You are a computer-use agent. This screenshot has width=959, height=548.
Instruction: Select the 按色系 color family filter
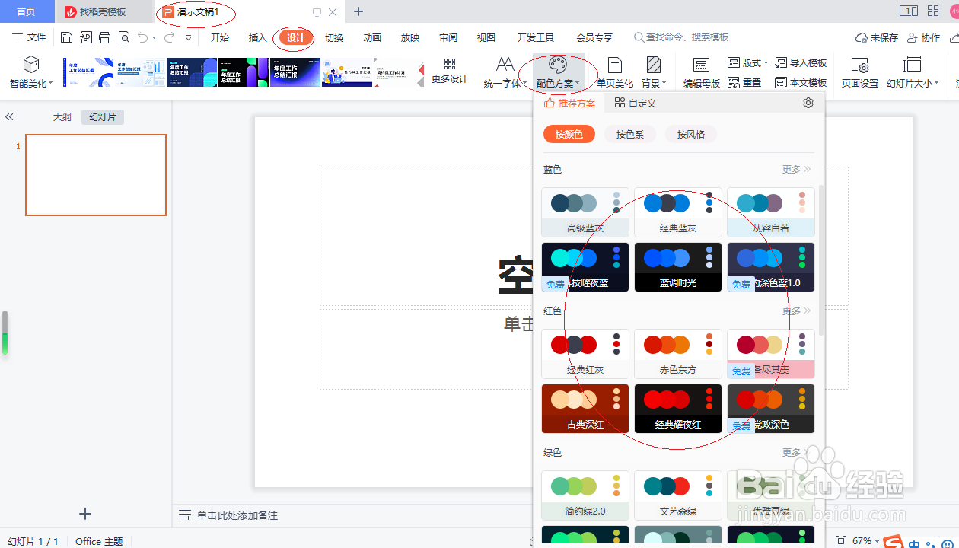[x=630, y=134]
